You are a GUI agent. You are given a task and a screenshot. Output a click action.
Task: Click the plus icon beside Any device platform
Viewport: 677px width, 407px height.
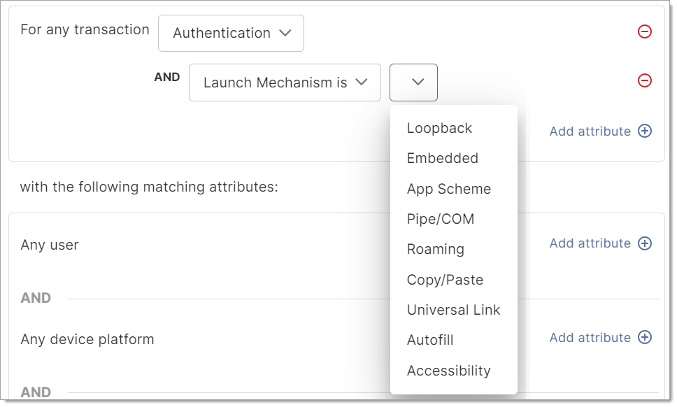pos(644,338)
